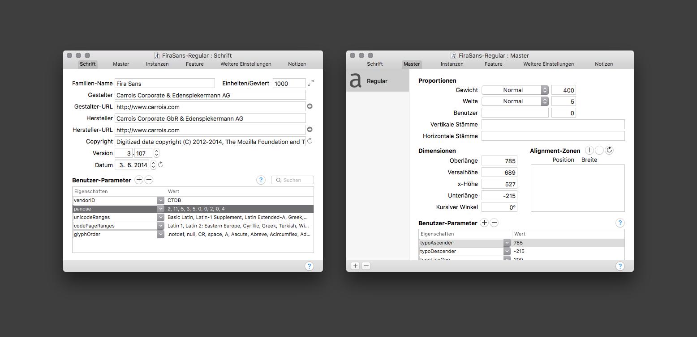This screenshot has height=337, width=697.
Task: Switch to Schrift tab in Master window
Action: (x=375, y=64)
